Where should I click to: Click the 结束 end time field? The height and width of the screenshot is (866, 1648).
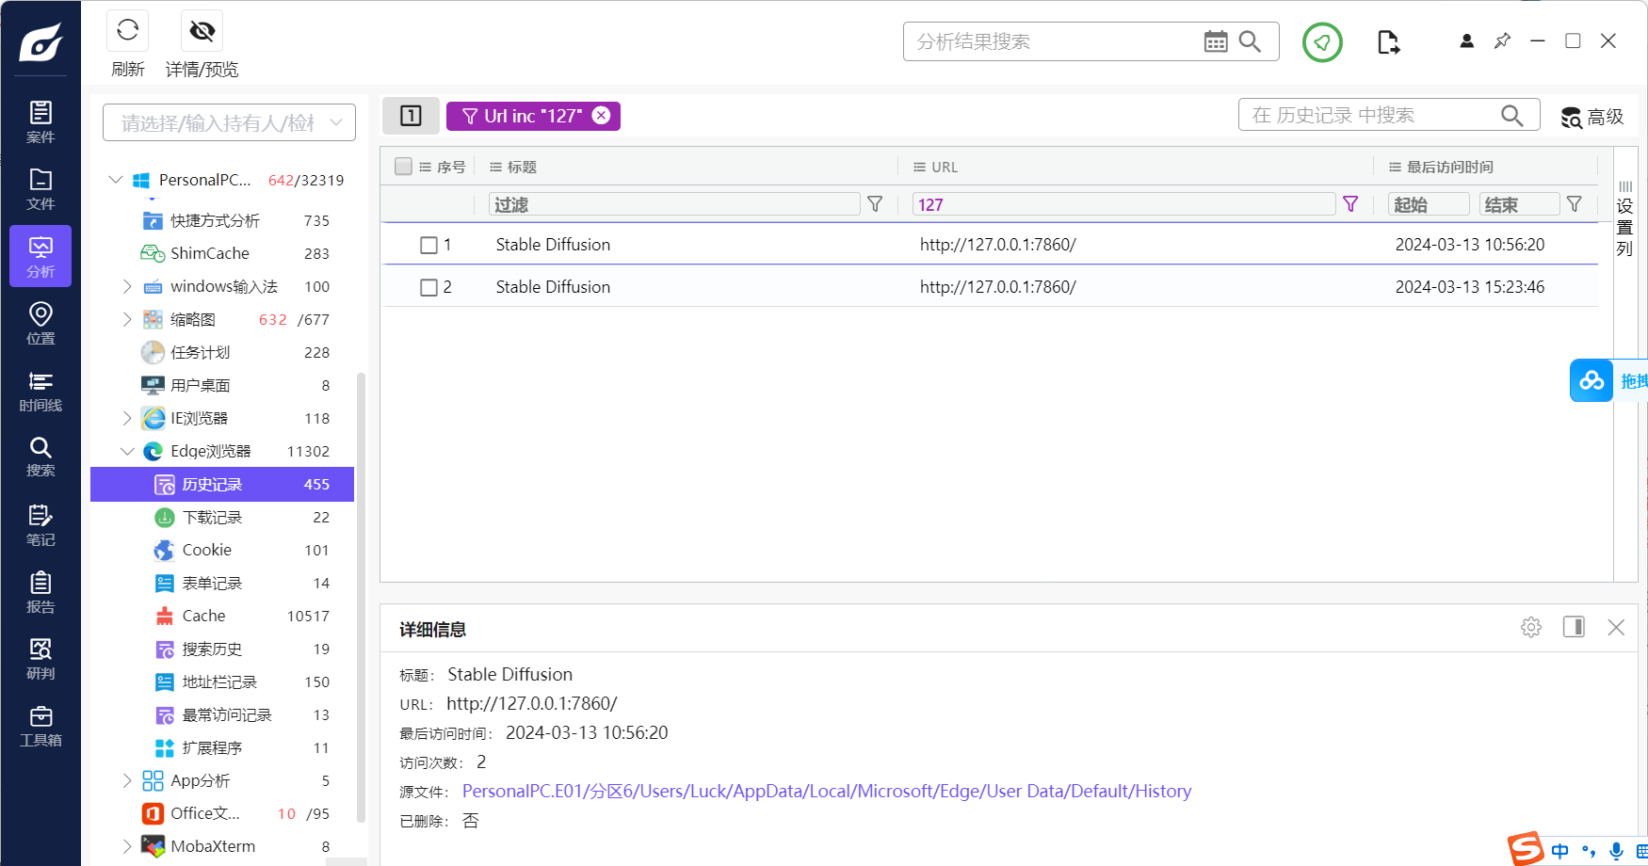click(x=1519, y=204)
